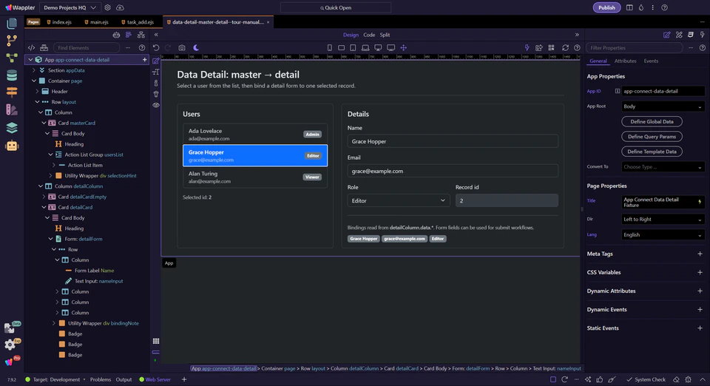
Task: Open the task_add.ejs file tab
Action: pos(138,21)
